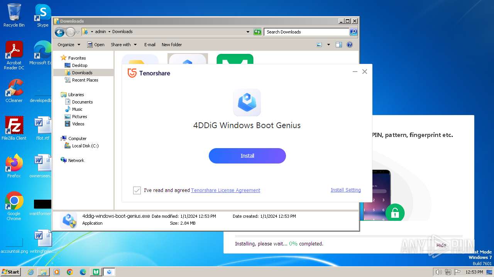This screenshot has height=277, width=494.
Task: Click the 4ddig-windows-boot-genius.exe details pane icon
Action: pos(69,220)
